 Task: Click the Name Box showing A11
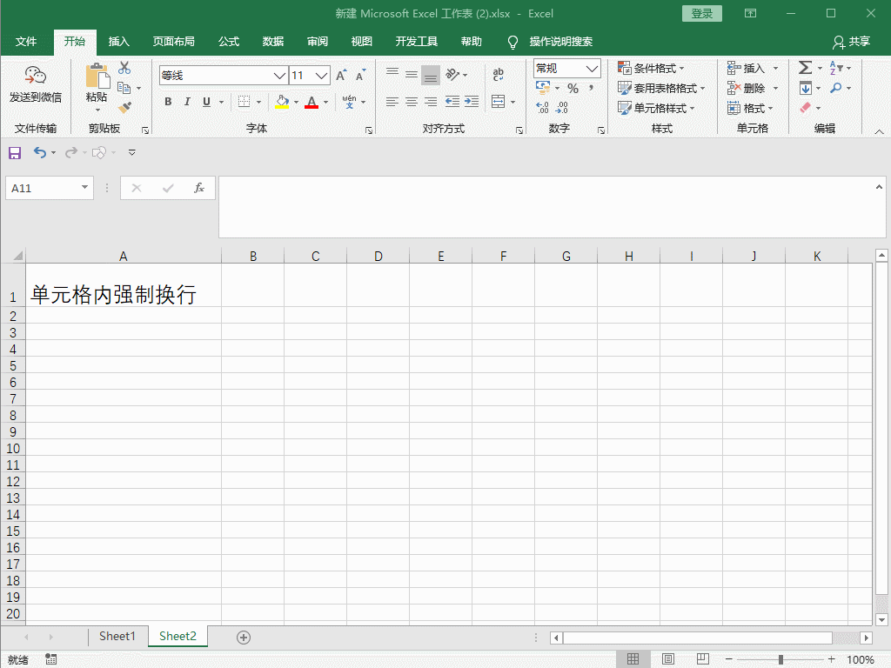pyautogui.click(x=50, y=188)
